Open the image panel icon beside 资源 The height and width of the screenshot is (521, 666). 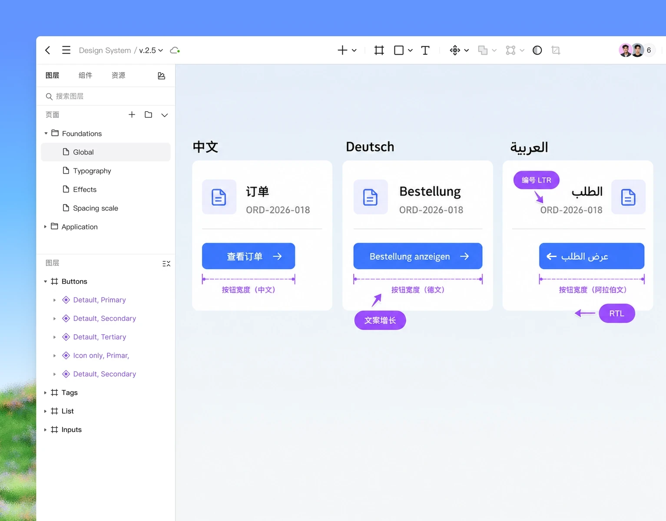tap(162, 76)
